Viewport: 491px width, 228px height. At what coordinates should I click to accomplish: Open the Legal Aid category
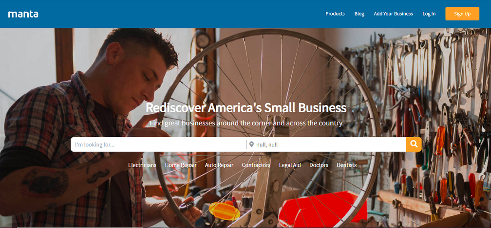tap(290, 165)
